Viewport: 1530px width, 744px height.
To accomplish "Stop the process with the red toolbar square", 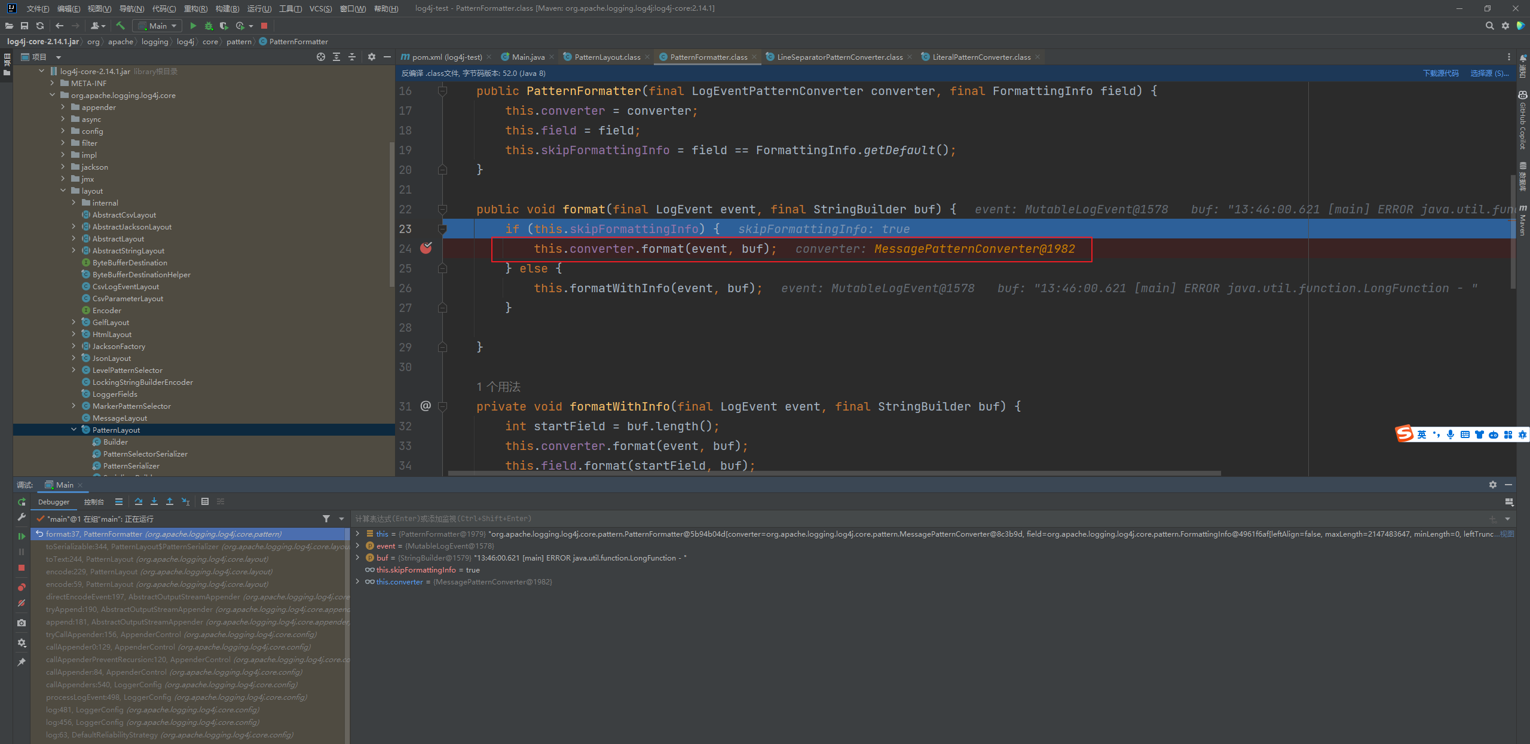I will tap(264, 26).
